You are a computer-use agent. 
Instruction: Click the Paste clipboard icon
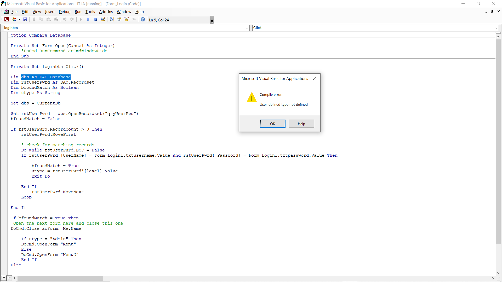(49, 20)
